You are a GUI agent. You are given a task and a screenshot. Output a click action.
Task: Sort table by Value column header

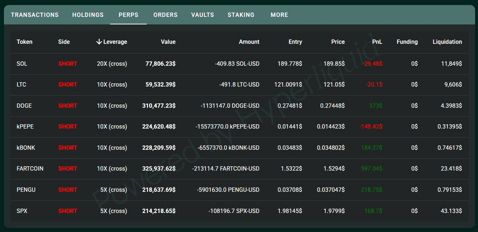coord(168,42)
